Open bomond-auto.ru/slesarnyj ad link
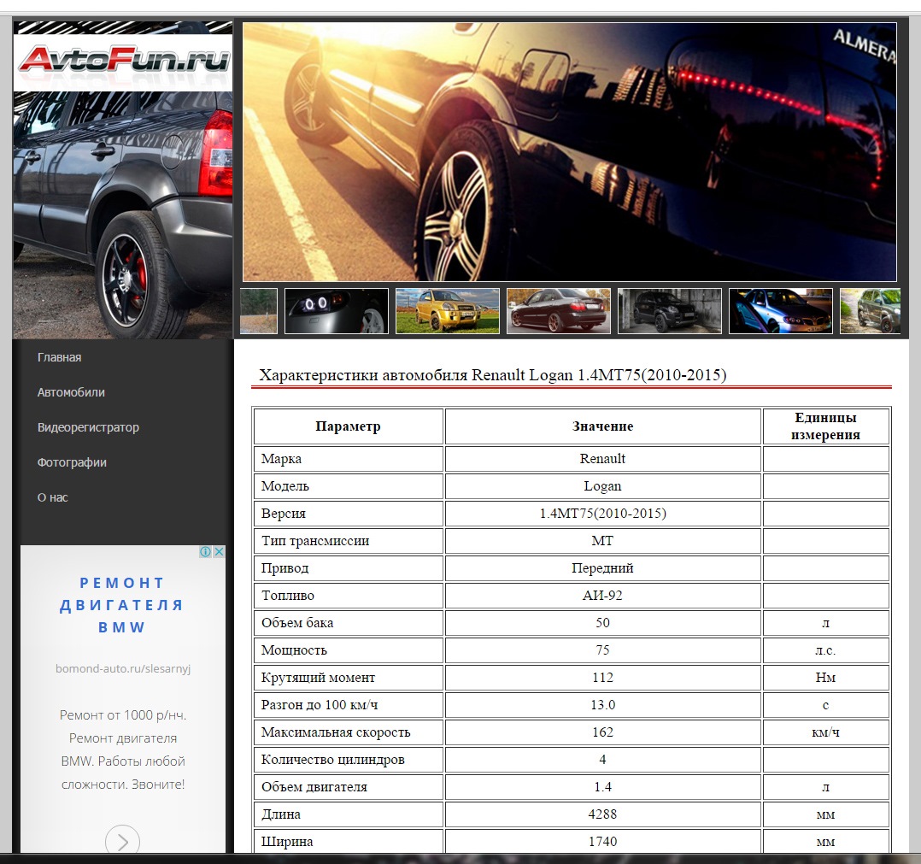Viewport: 921px width, 864px height. tap(123, 668)
